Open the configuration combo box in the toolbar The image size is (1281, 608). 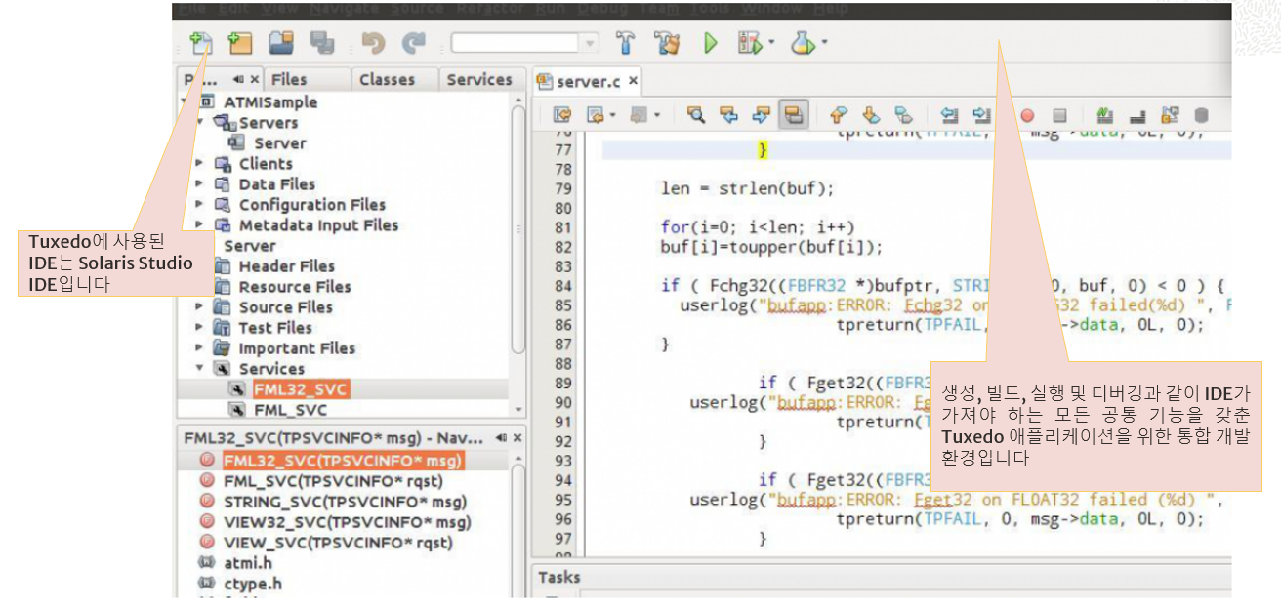coord(524,43)
